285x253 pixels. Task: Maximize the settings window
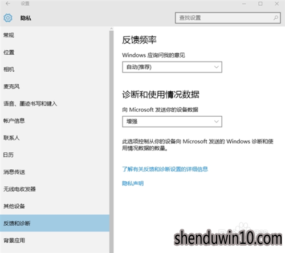click(x=260, y=3)
